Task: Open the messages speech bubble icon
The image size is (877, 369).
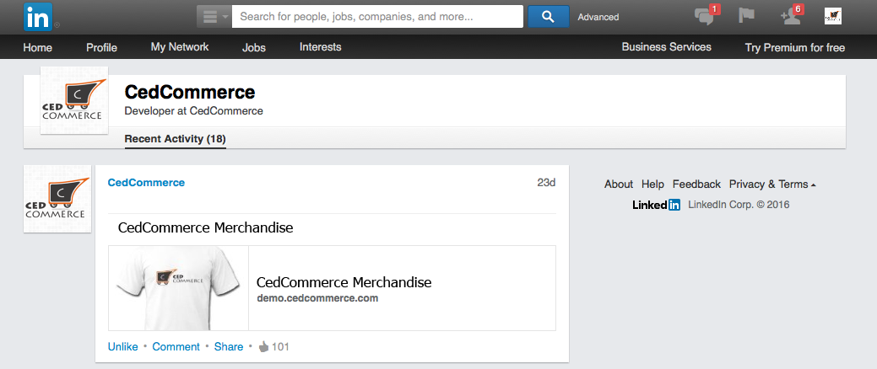Action: [705, 16]
